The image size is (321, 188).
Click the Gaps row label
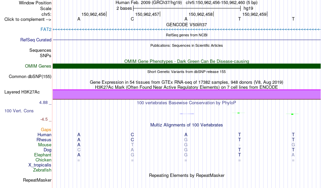tap(46, 129)
